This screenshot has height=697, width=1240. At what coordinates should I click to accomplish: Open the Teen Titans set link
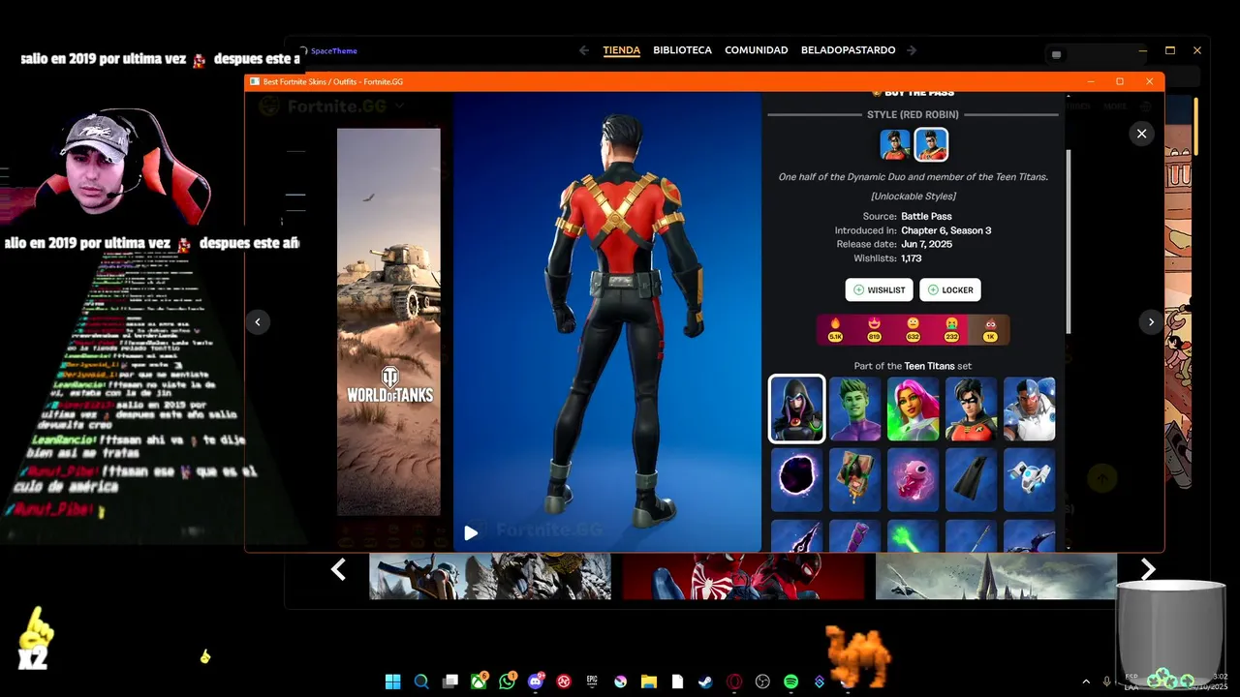(930, 366)
